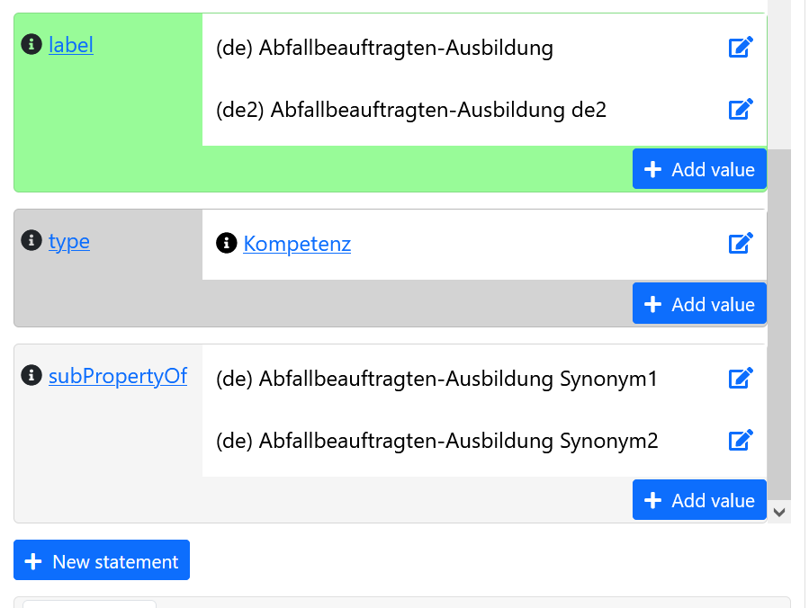809x608 pixels.
Task: Click the info icon next to label
Action: click(31, 45)
